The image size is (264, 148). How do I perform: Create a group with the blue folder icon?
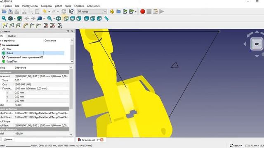pos(118,12)
